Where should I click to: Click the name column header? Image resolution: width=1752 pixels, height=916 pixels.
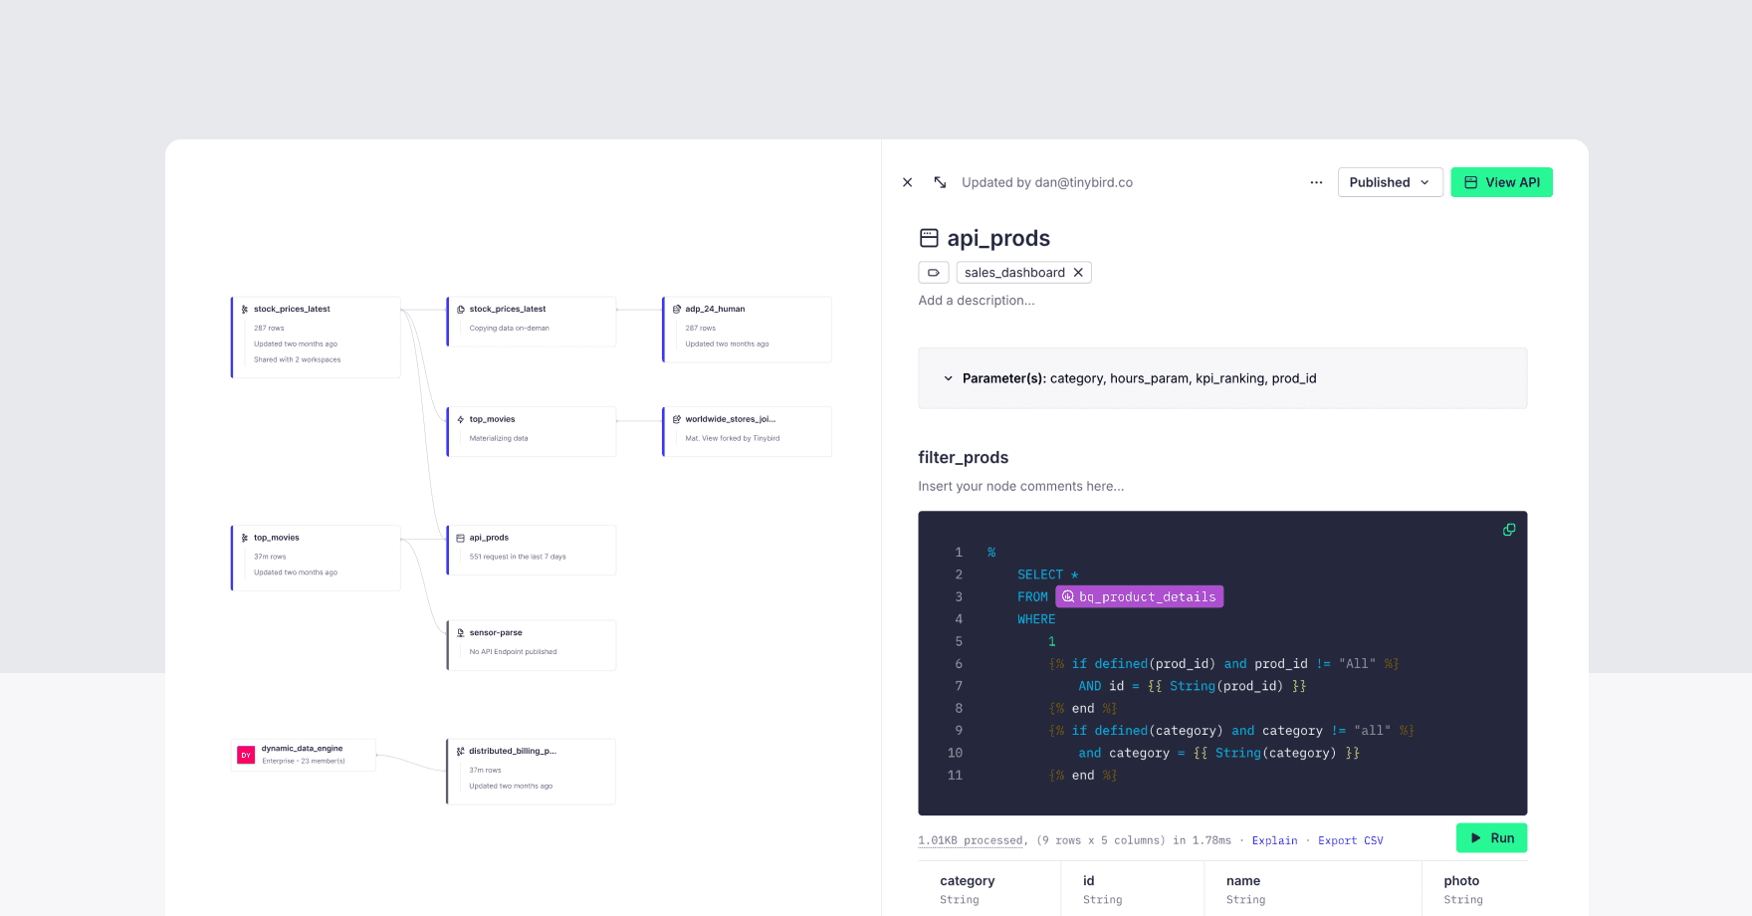click(x=1243, y=881)
